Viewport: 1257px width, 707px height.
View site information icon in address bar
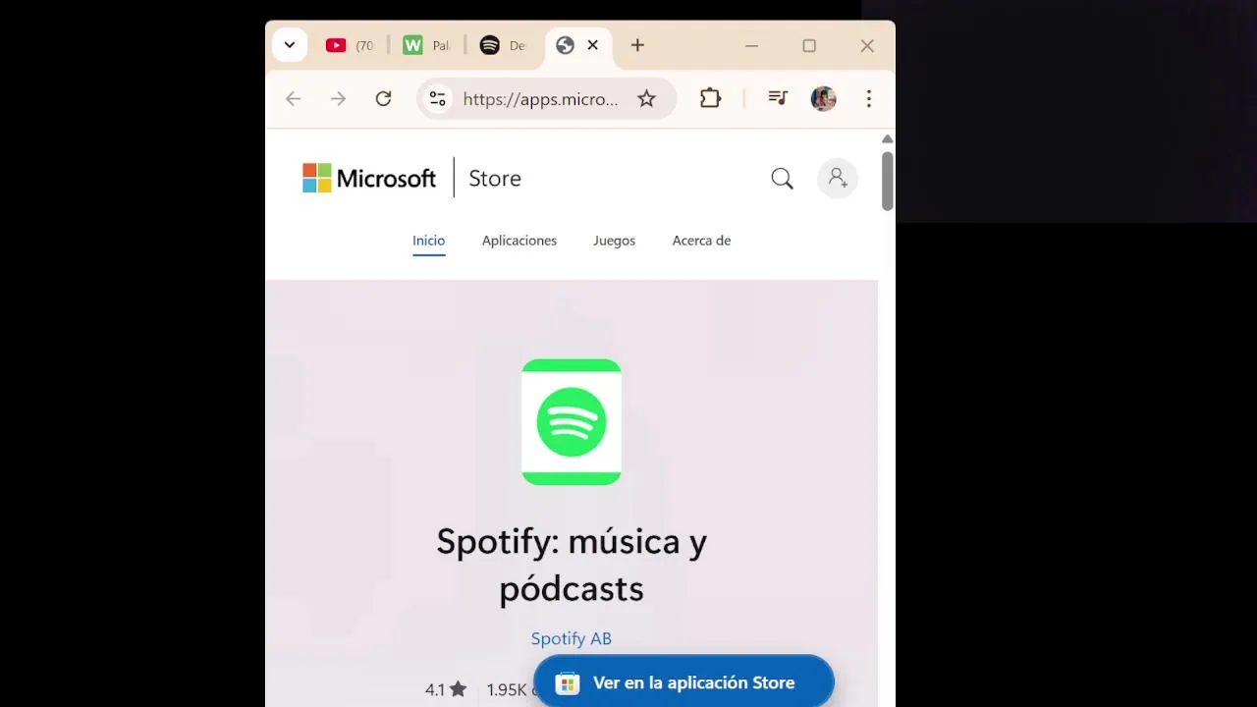tap(438, 98)
